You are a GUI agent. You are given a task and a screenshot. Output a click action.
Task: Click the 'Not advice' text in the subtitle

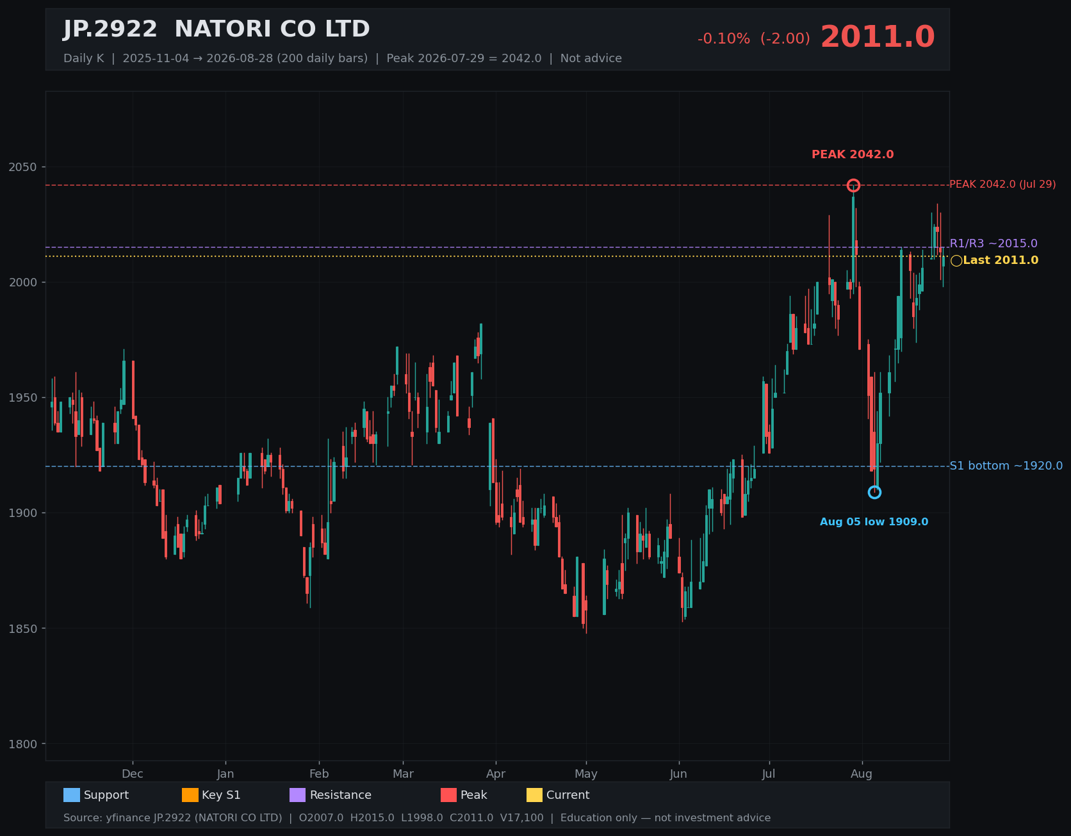point(591,58)
